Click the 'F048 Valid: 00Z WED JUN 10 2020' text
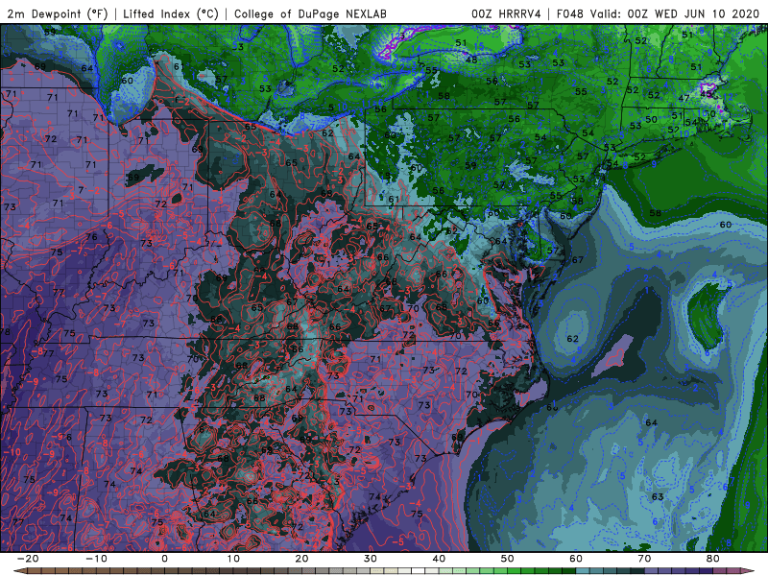The height and width of the screenshot is (576, 768). (658, 13)
